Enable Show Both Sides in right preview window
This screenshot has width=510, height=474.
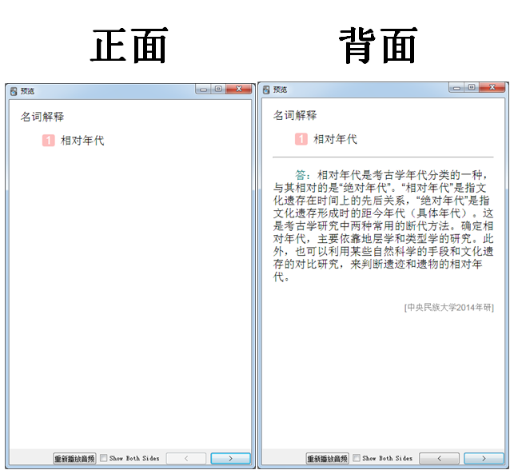coord(357,458)
